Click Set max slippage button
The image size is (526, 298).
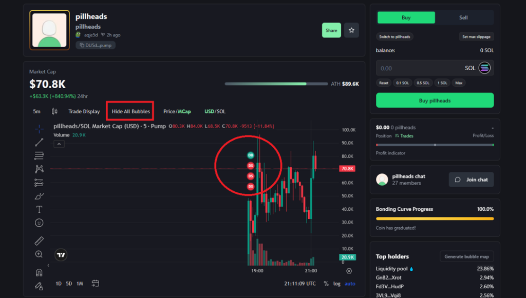476,37
